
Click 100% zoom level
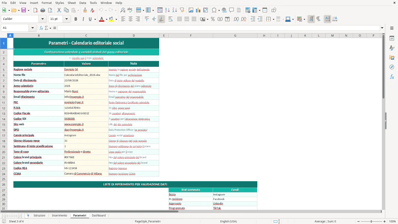(392, 221)
